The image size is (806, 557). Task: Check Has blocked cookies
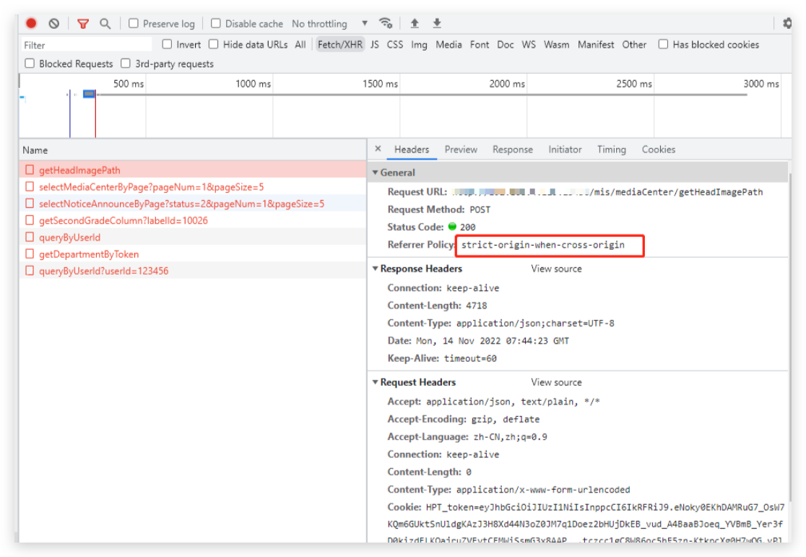point(664,44)
